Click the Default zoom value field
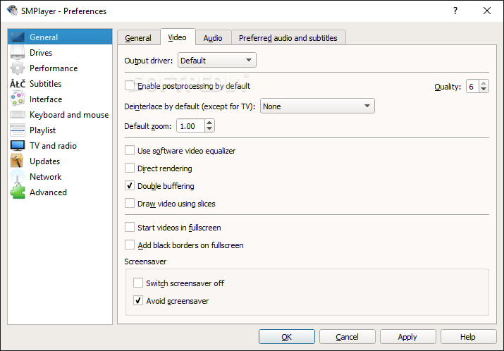This screenshot has height=351, width=504. click(x=190, y=125)
